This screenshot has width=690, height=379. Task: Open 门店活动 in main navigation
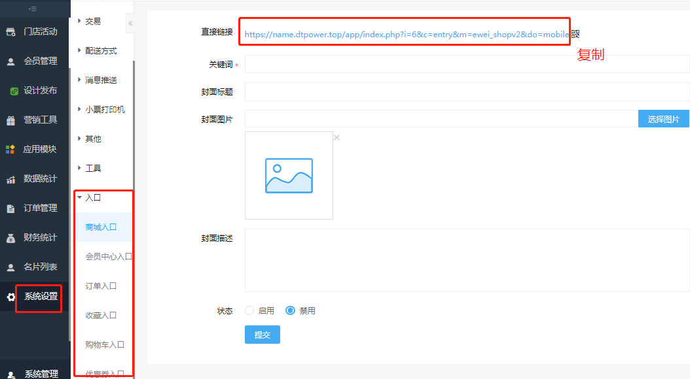pyautogui.click(x=41, y=31)
